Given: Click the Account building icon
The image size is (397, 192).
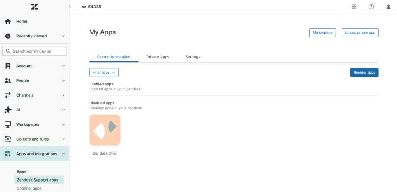Looking at the screenshot, I should [8, 66].
